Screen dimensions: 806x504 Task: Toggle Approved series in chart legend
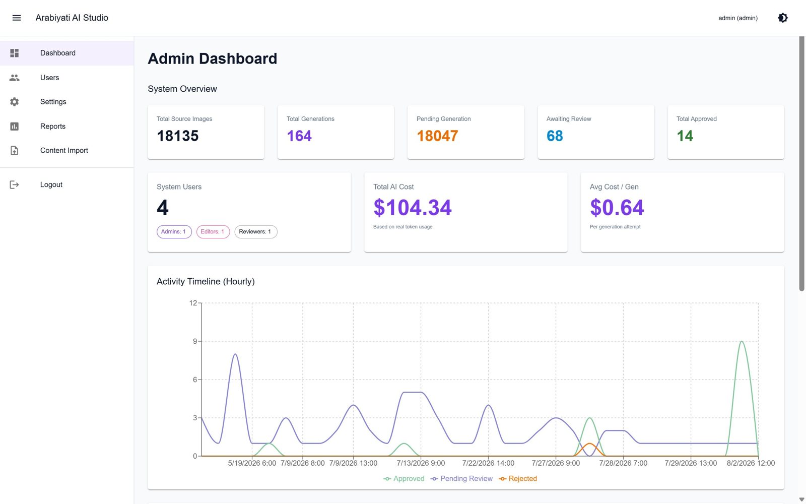[x=404, y=479]
